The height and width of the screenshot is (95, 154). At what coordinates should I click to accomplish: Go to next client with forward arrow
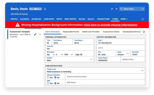[116, 9]
